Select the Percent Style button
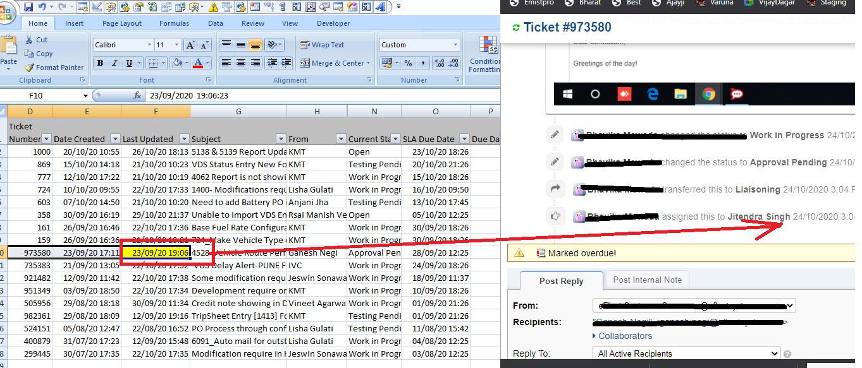The image size is (862, 368). (408, 63)
